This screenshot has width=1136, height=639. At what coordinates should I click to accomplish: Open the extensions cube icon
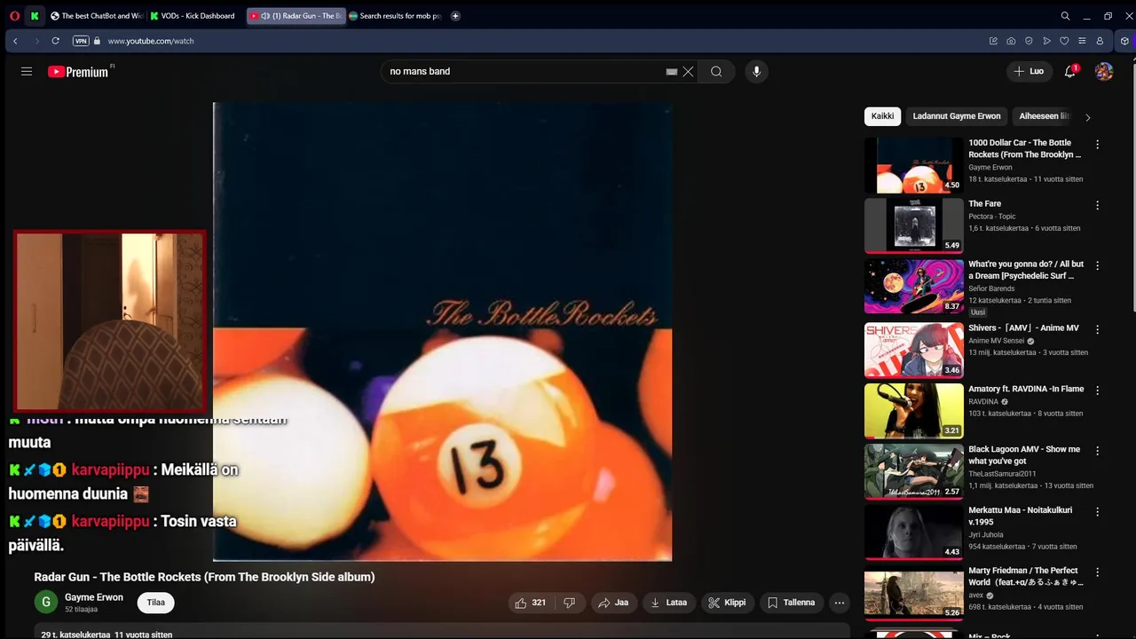(x=1124, y=41)
